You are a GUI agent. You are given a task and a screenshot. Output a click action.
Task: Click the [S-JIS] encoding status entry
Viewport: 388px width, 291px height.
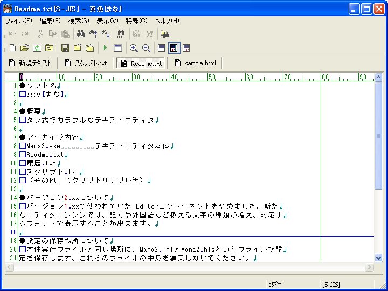pyautogui.click(x=331, y=285)
